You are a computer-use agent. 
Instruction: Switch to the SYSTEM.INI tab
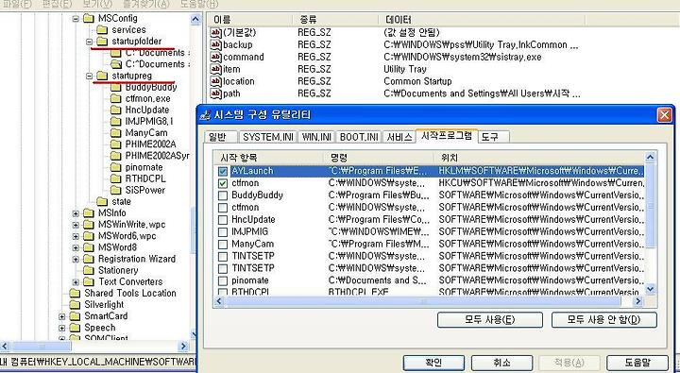[x=268, y=137]
